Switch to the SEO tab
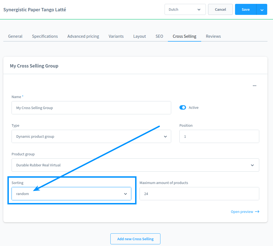 click(159, 36)
